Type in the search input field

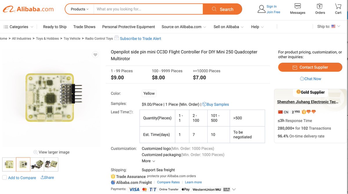tap(148, 9)
